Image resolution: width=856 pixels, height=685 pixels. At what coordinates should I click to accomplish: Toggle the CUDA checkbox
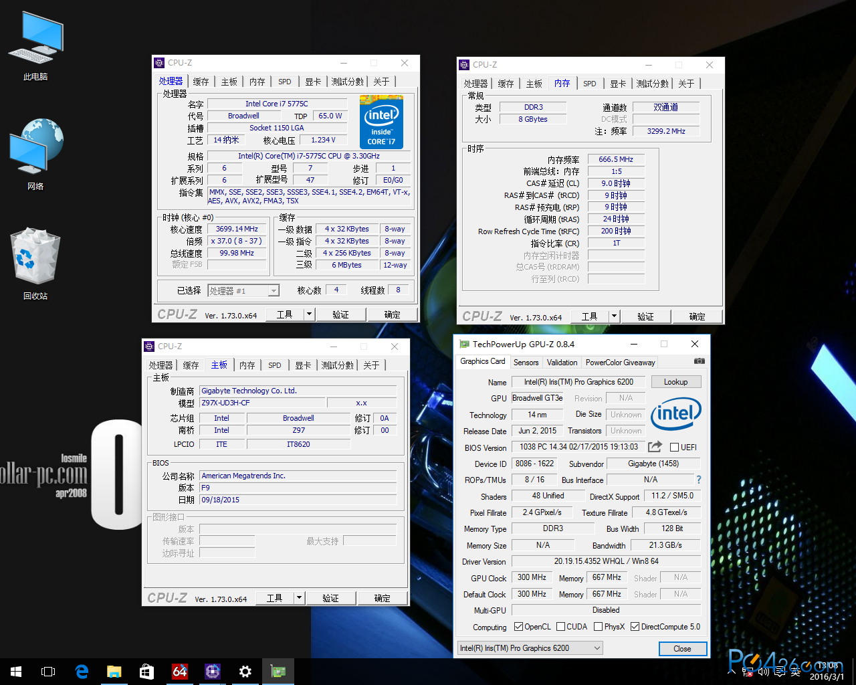click(x=560, y=627)
